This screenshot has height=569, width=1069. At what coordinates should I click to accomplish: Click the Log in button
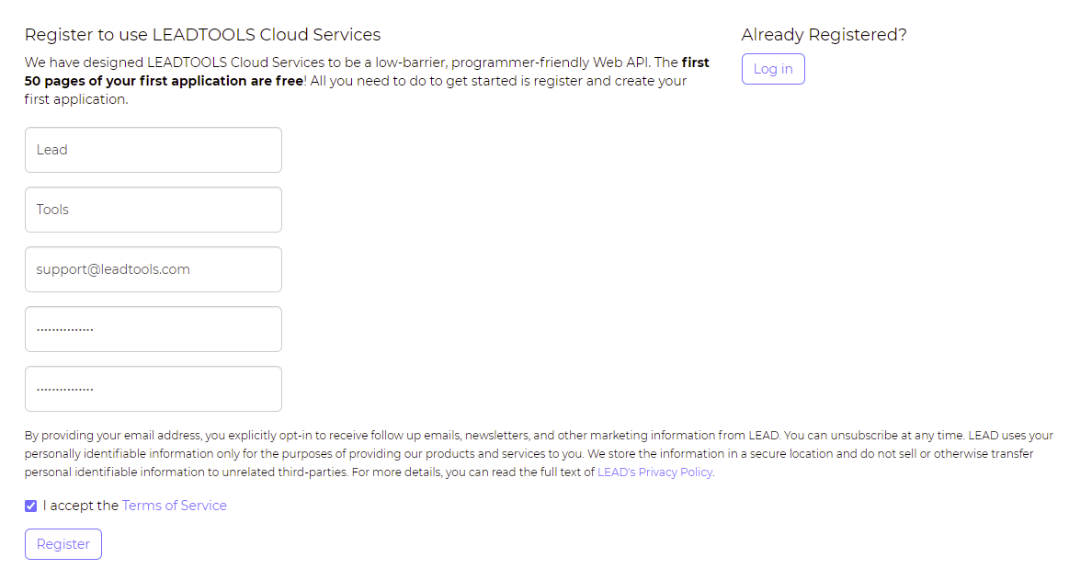click(x=773, y=69)
